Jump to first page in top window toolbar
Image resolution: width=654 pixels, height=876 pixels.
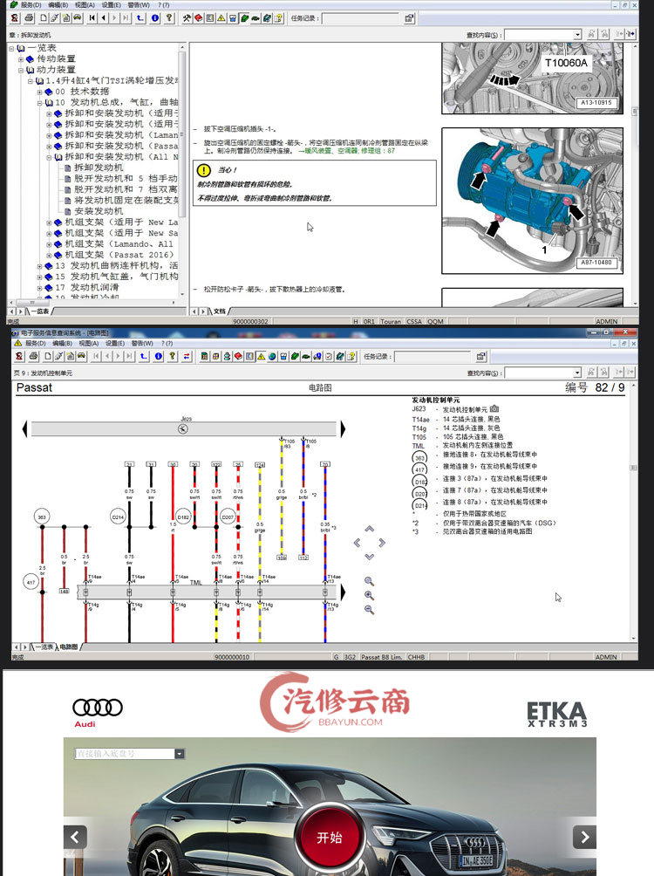pyautogui.click(x=92, y=17)
